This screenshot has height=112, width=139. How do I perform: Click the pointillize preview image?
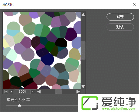tap(42, 50)
